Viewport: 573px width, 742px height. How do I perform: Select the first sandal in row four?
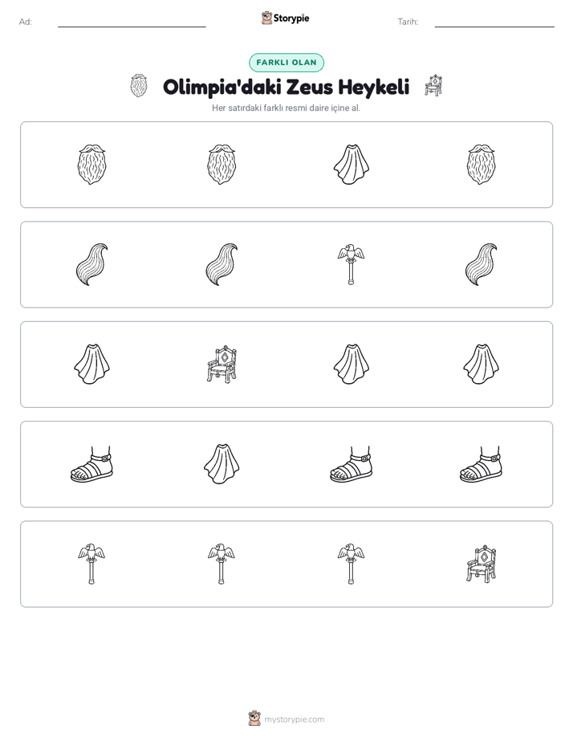click(x=91, y=464)
